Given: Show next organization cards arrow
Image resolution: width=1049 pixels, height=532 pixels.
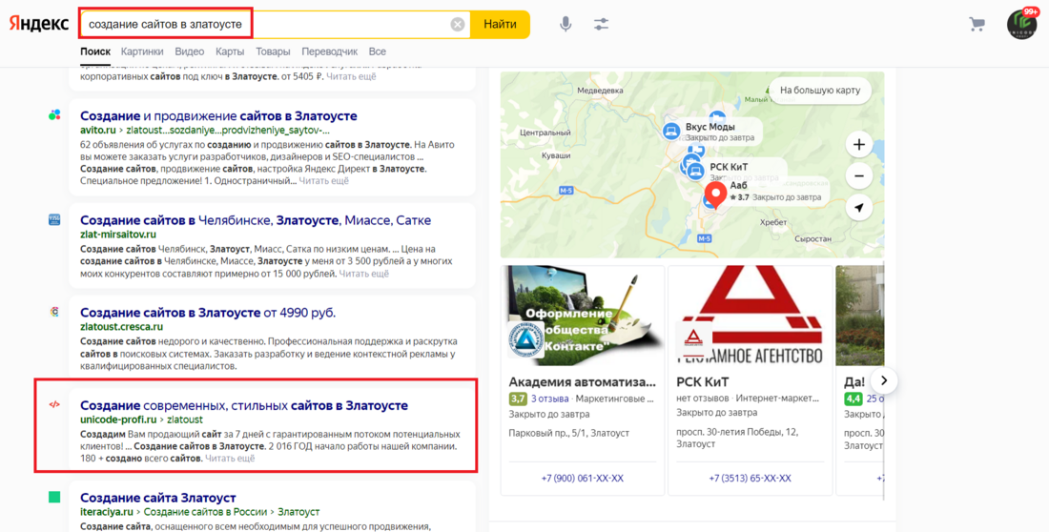Looking at the screenshot, I should point(884,380).
